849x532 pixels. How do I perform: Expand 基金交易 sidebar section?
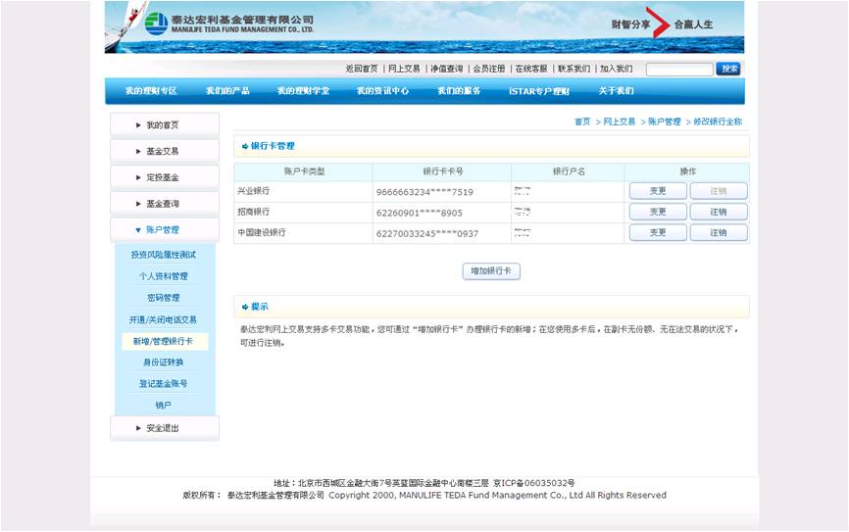[x=165, y=152]
